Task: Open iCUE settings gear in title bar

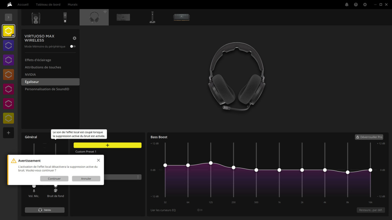Action: click(x=365, y=5)
